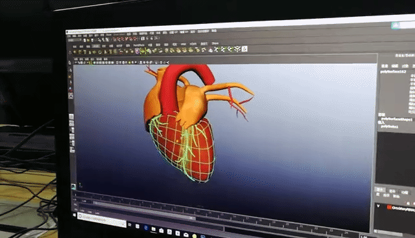The image size is (415, 238).
Task: Open File Explorer from the taskbar
Action: [154, 230]
